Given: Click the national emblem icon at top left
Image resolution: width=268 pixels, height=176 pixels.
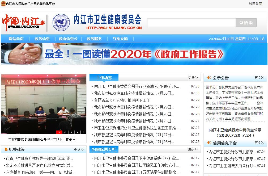Looking at the screenshot, I should coord(3,4).
